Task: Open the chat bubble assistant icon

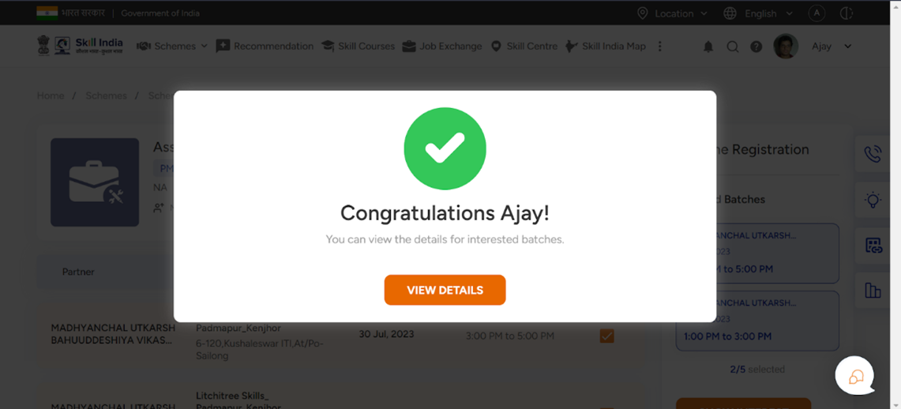Action: click(856, 376)
